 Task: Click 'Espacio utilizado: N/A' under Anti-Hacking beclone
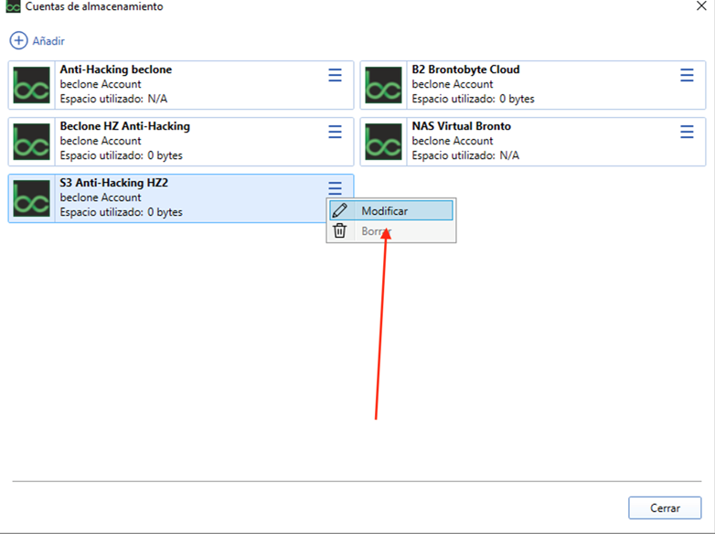[113, 99]
